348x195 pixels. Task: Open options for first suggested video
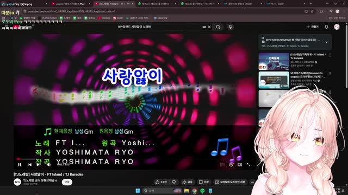click(330, 55)
